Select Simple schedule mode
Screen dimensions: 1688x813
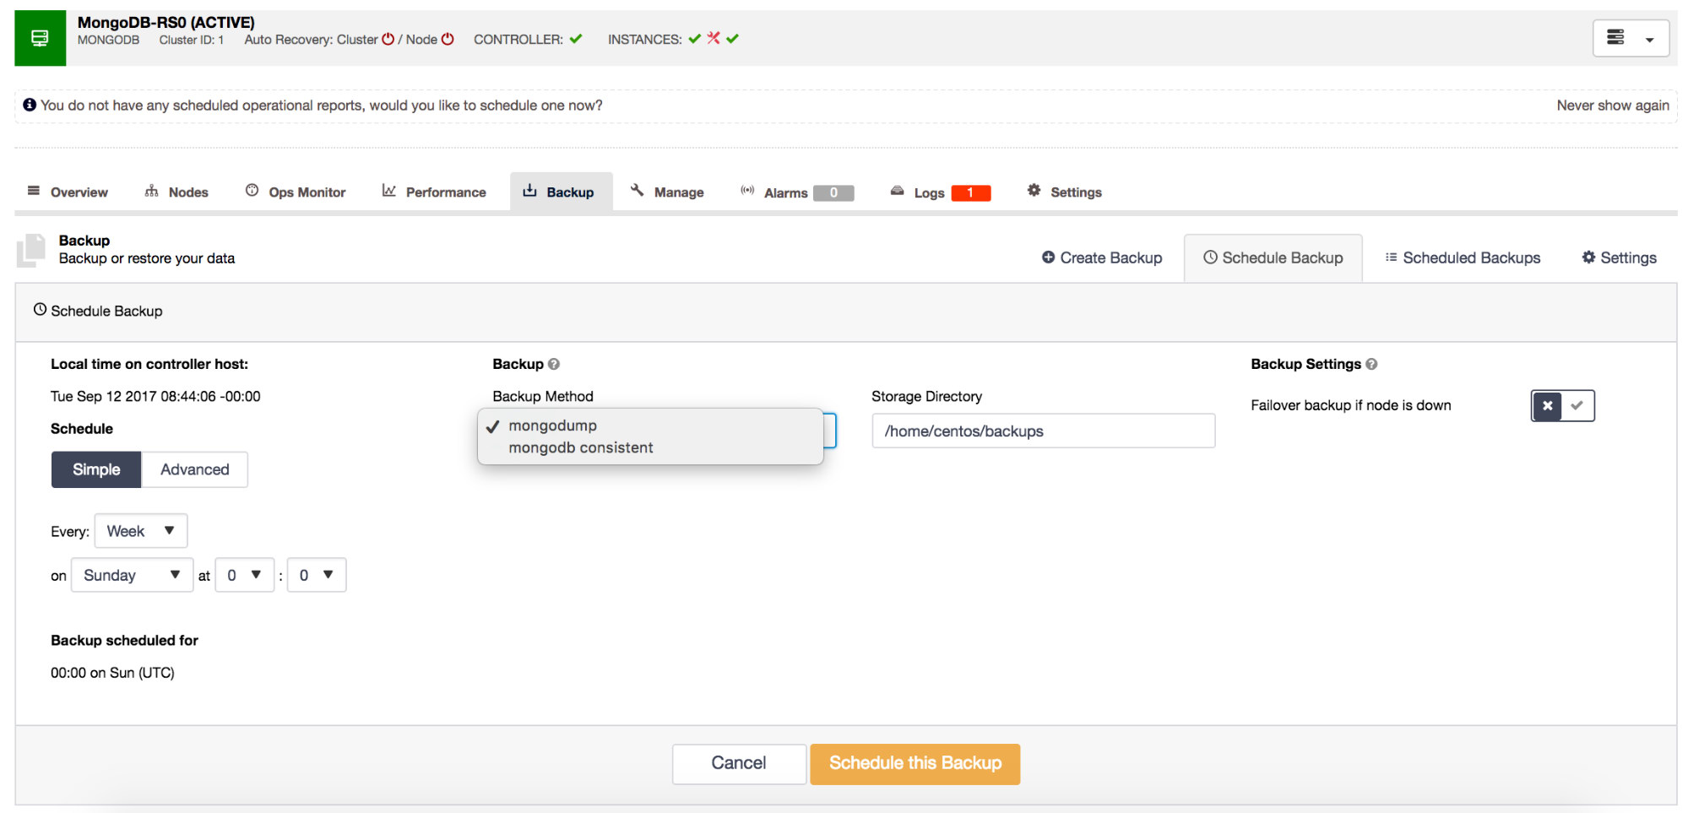(x=96, y=469)
